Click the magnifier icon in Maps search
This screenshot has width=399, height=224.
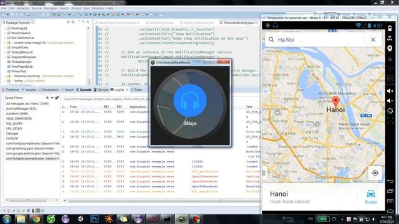[272, 40]
